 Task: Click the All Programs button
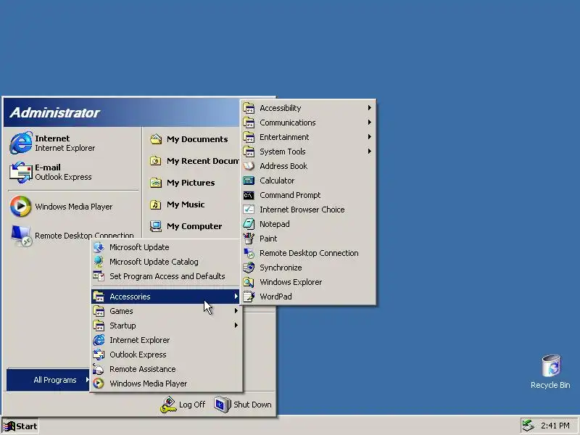click(48, 380)
